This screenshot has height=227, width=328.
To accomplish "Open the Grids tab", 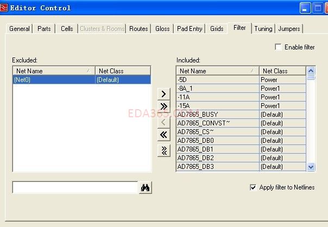I will [217, 29].
